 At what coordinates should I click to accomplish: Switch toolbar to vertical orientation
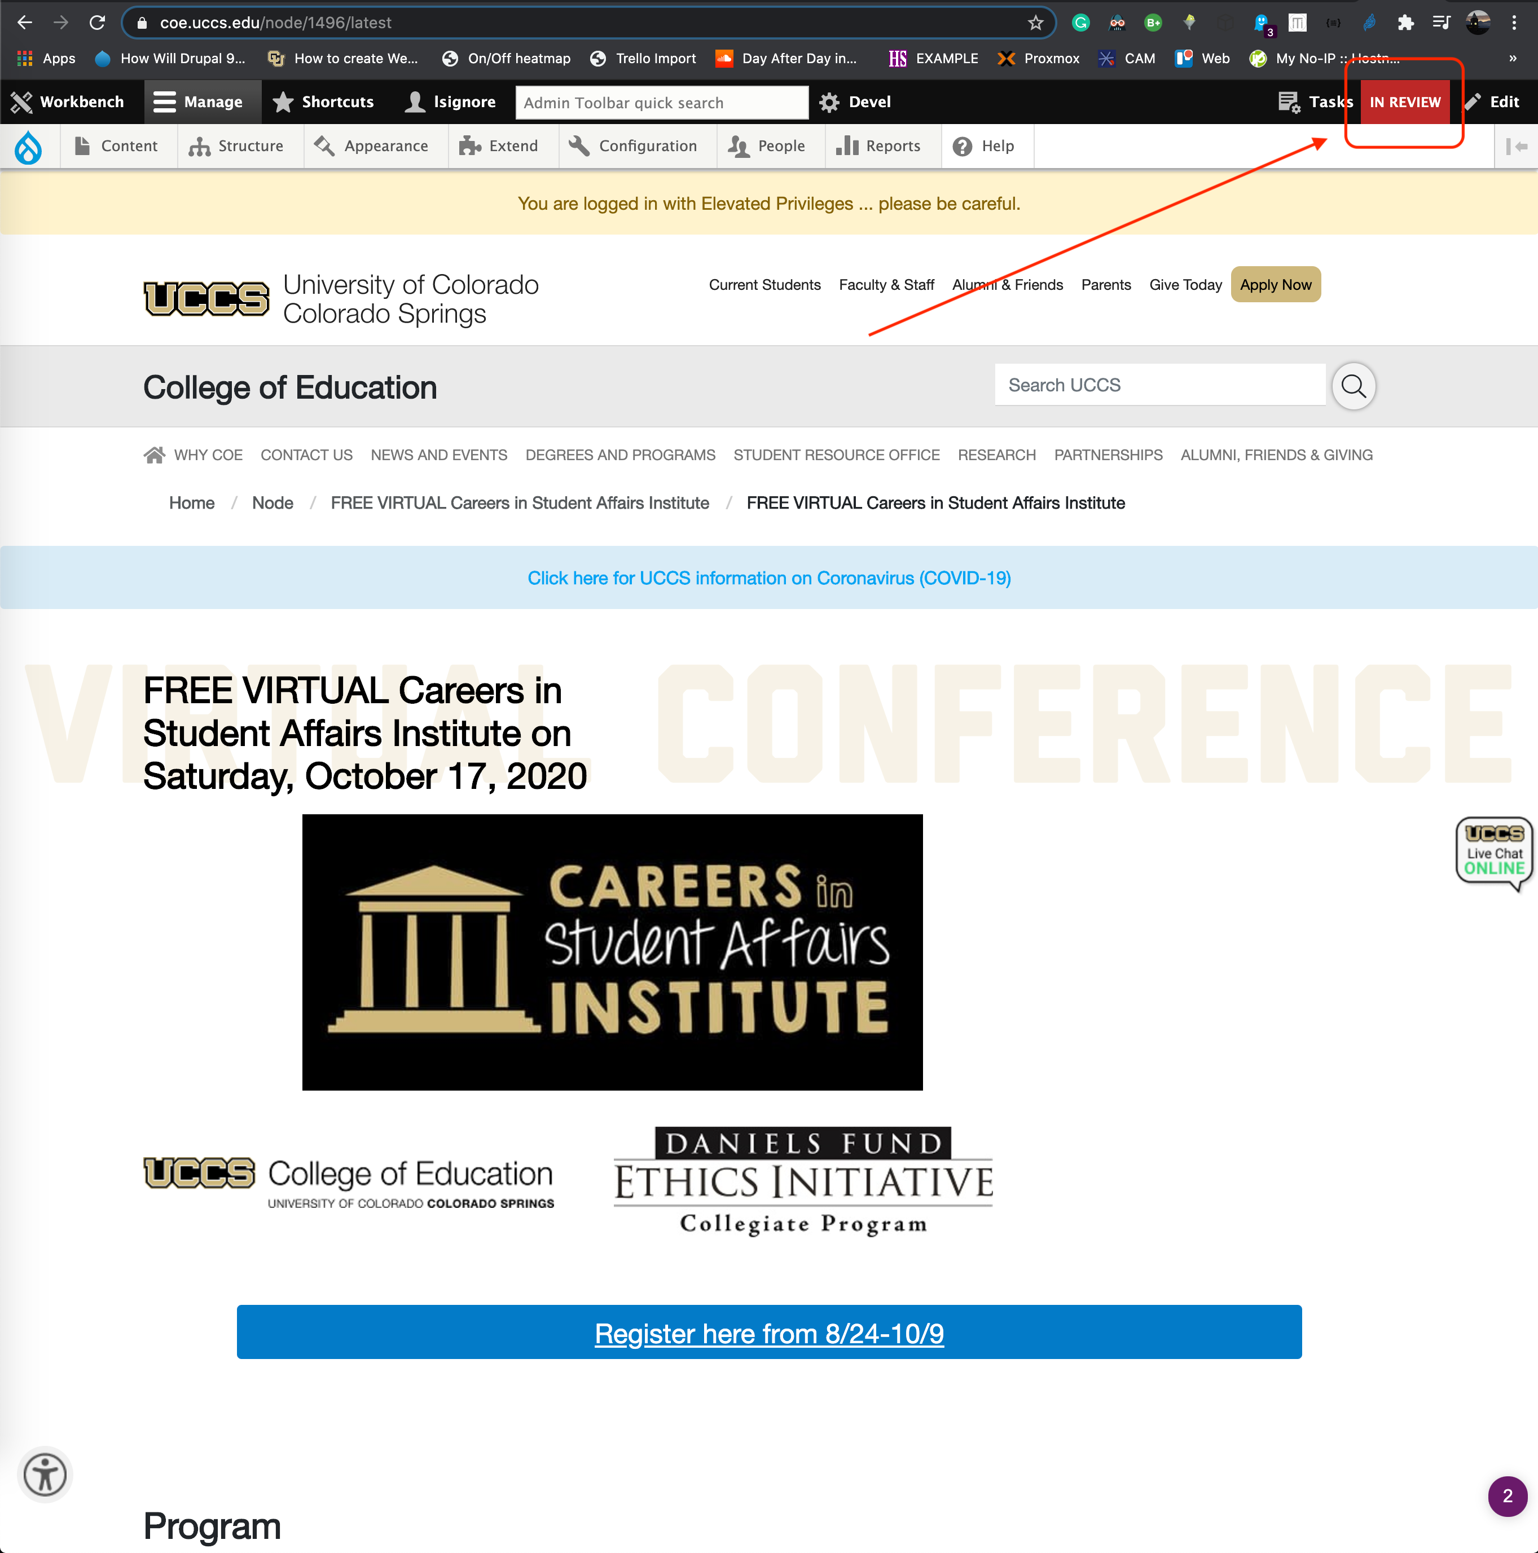(x=1517, y=146)
